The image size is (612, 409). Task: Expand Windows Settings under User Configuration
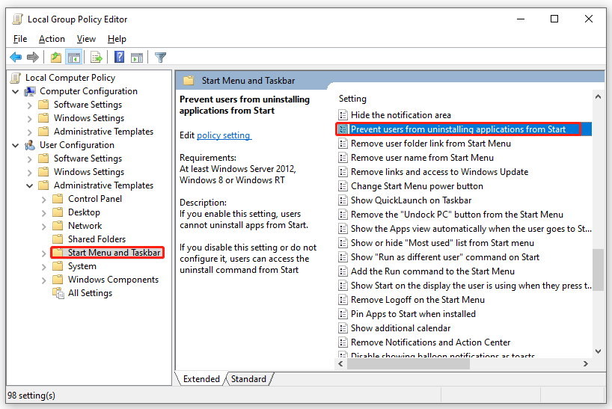pyautogui.click(x=30, y=172)
